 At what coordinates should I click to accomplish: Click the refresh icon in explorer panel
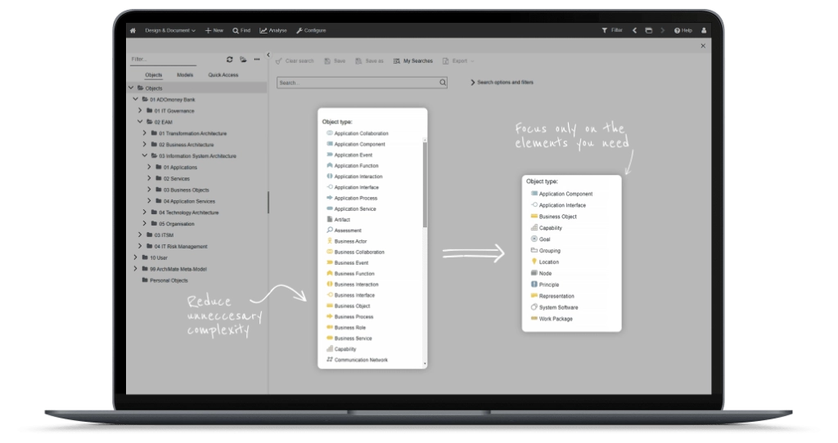pyautogui.click(x=230, y=59)
